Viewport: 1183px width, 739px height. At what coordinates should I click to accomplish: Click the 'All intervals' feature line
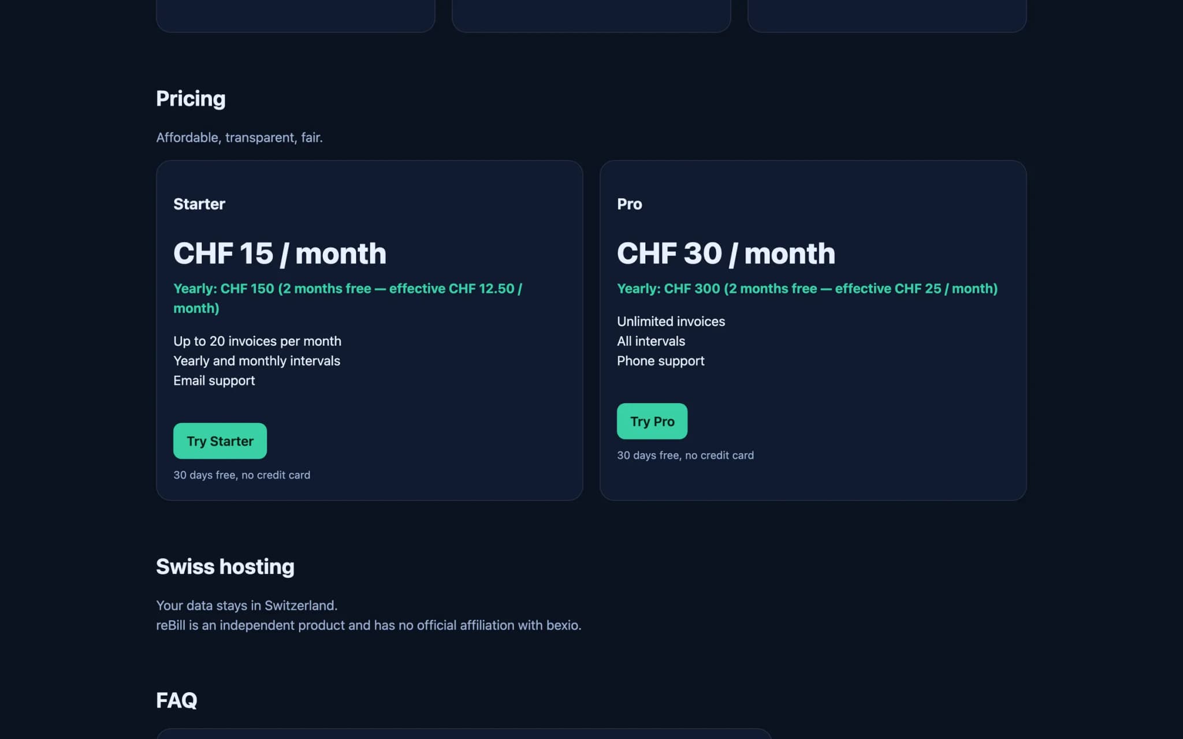pos(651,341)
